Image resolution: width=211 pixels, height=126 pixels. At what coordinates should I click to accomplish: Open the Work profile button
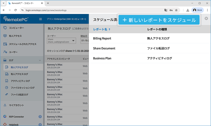point(197,10)
